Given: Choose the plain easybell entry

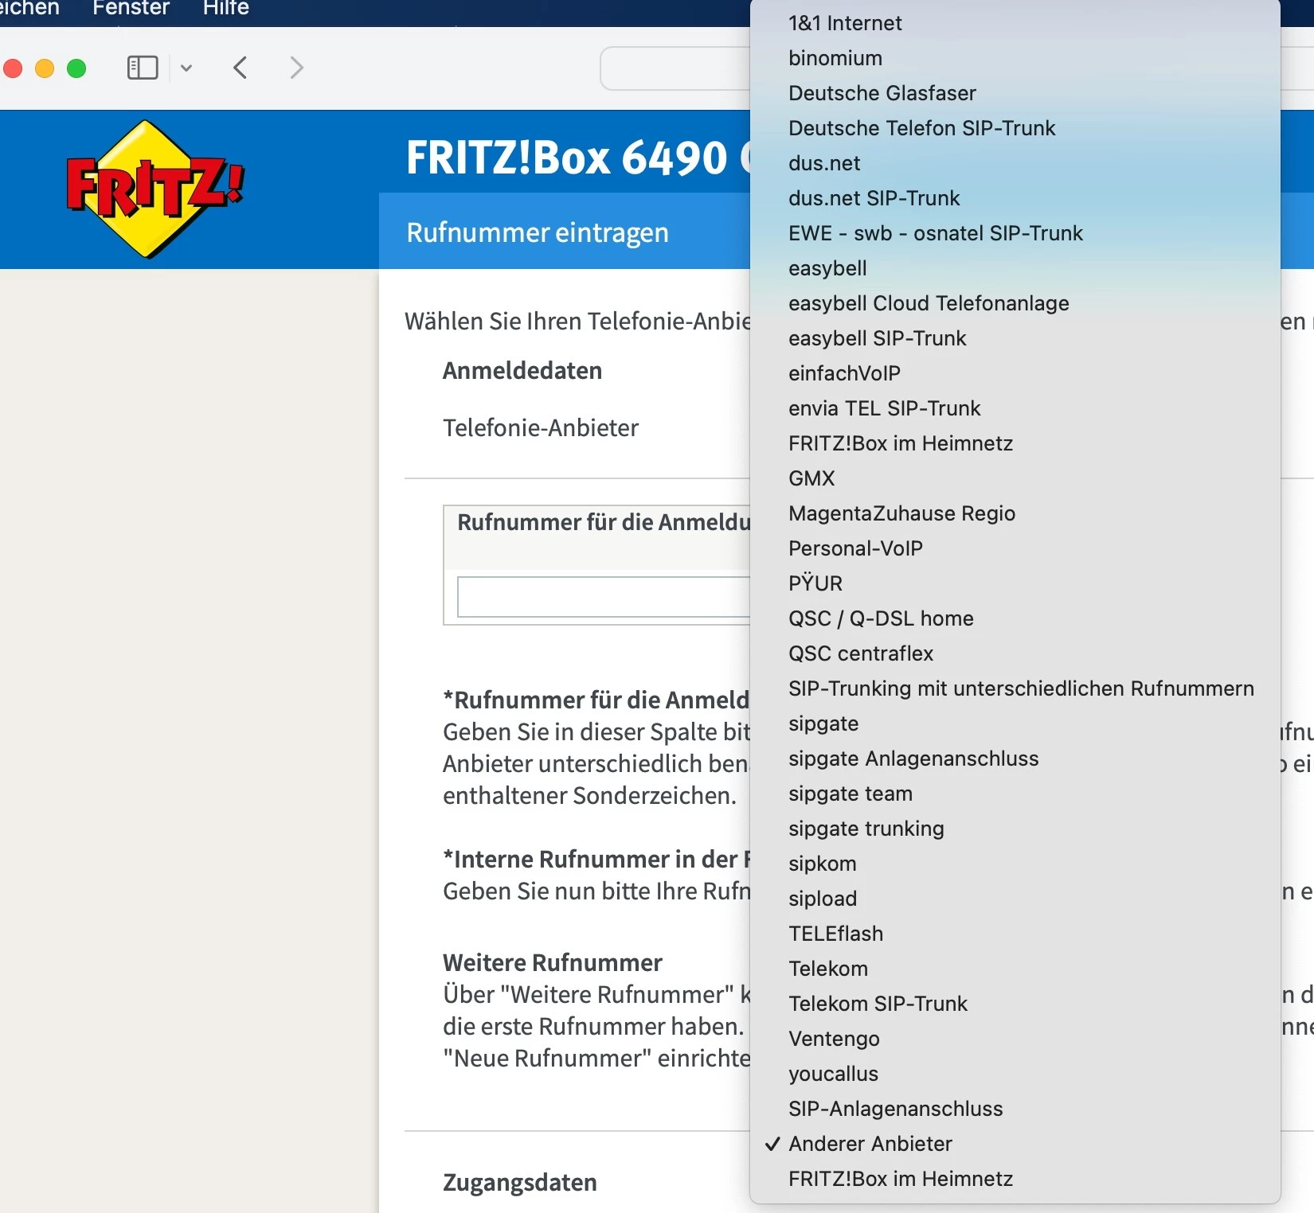Looking at the screenshot, I should click(x=1015, y=268).
